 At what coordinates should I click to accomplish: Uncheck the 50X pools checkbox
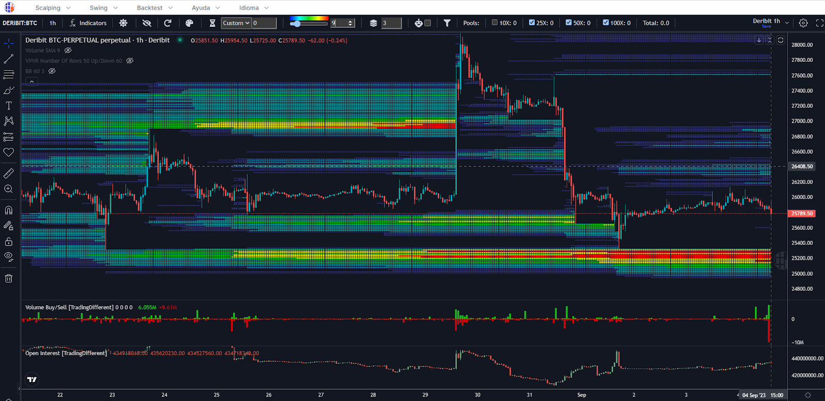pos(569,23)
